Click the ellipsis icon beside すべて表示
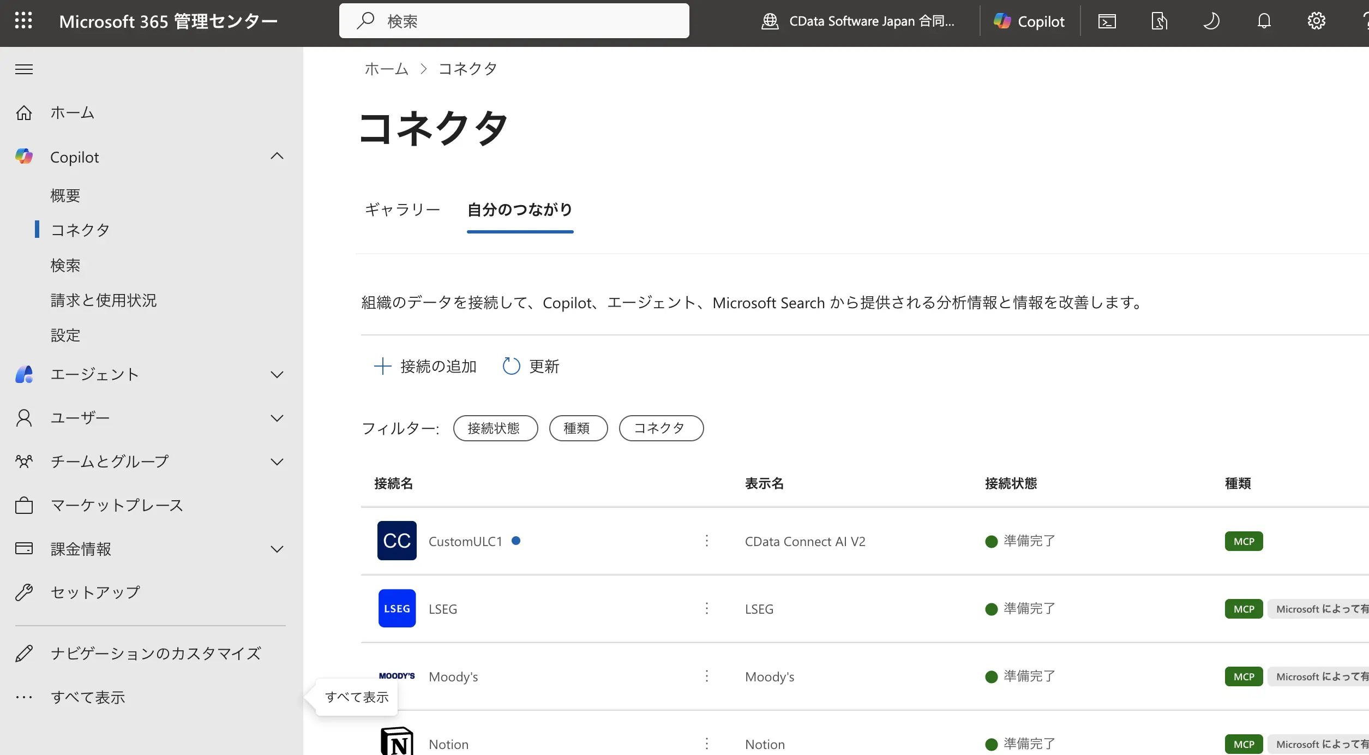The image size is (1369, 755). [x=24, y=697]
